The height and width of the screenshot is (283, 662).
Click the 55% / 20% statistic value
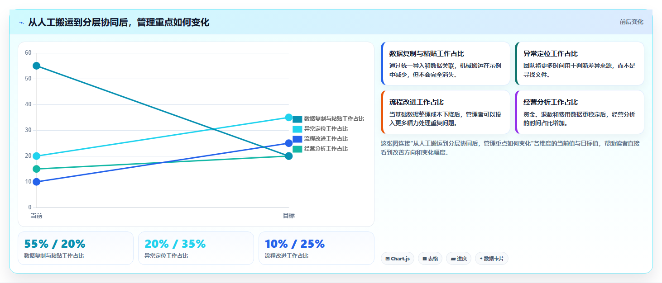55,244
